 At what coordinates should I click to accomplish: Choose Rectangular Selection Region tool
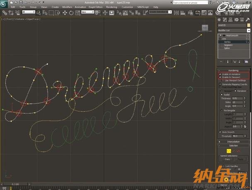[x=51, y=13]
